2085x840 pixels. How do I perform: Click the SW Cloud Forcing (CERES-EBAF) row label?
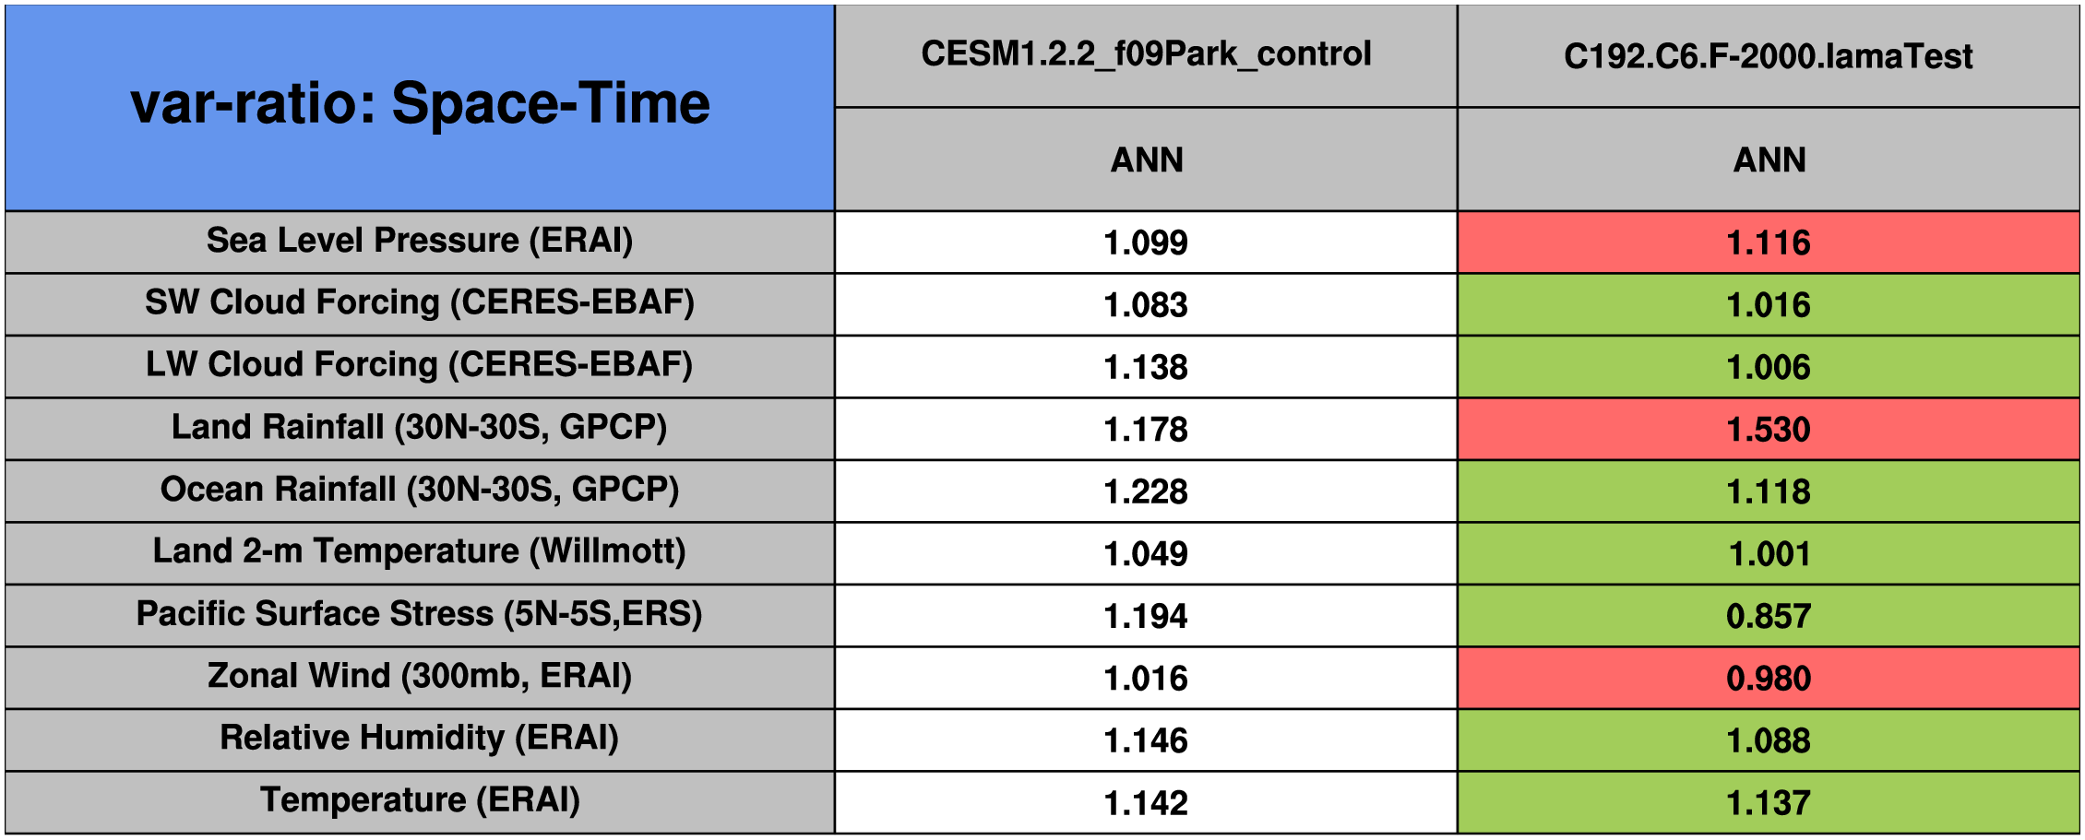(420, 302)
